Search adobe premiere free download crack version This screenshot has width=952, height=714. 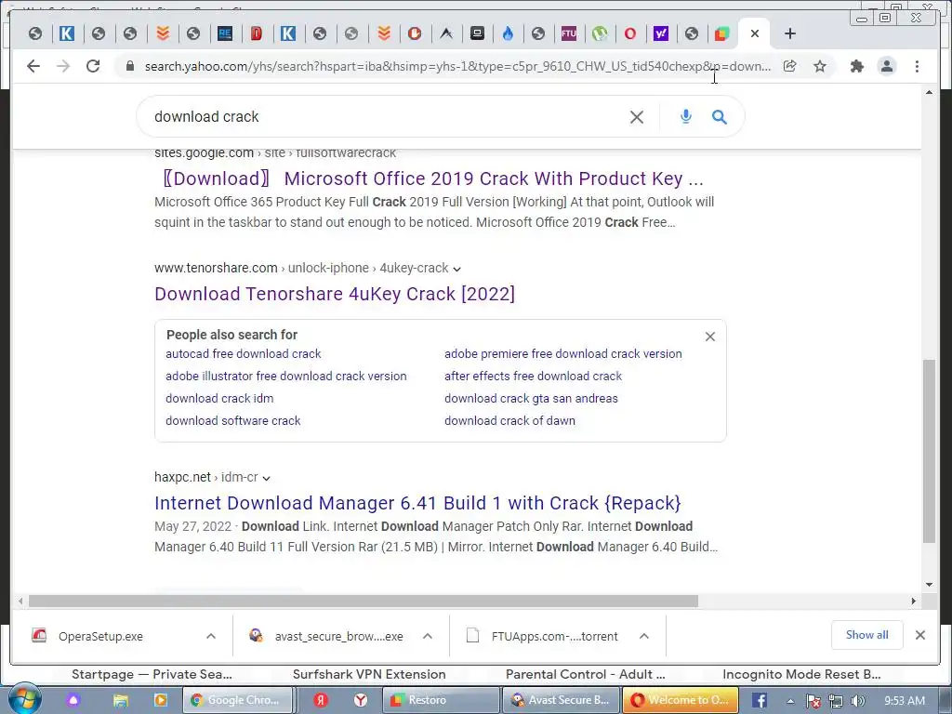tap(562, 354)
